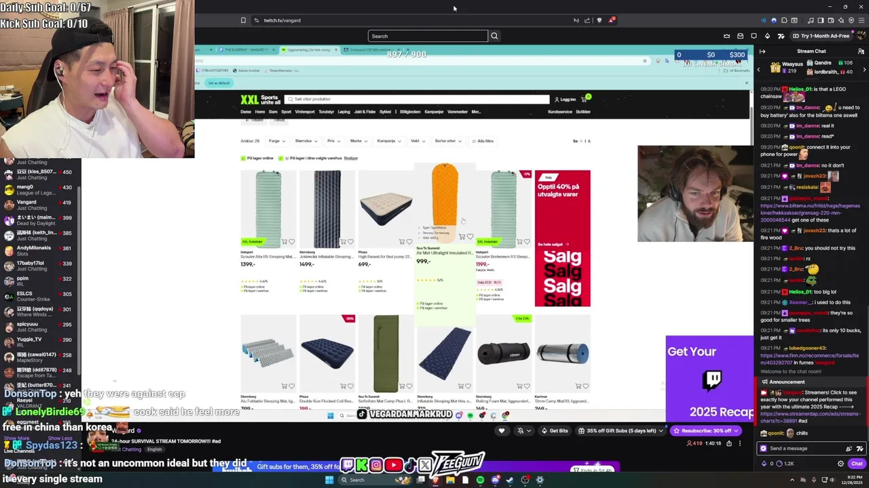Select Løping in XXL nav menu
The width and height of the screenshot is (869, 488).
coord(344,112)
